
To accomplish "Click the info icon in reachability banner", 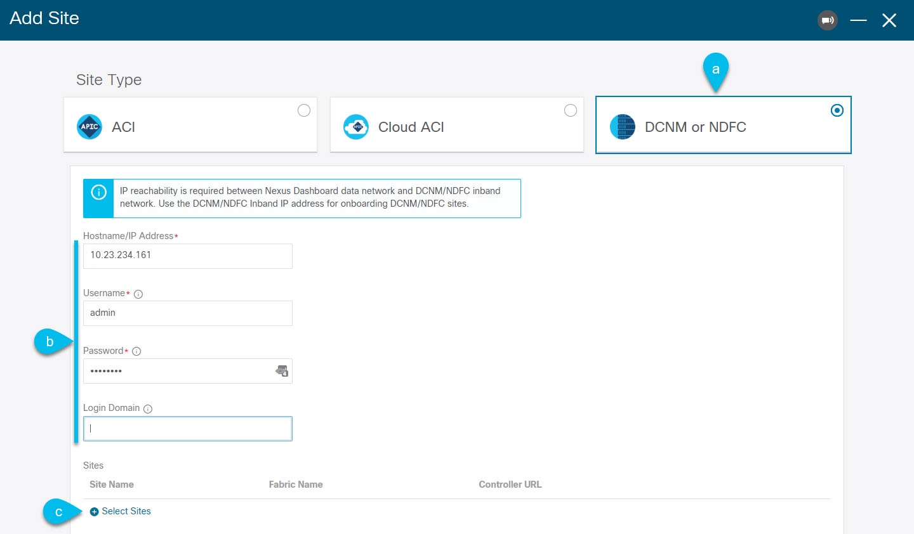I will tap(99, 192).
